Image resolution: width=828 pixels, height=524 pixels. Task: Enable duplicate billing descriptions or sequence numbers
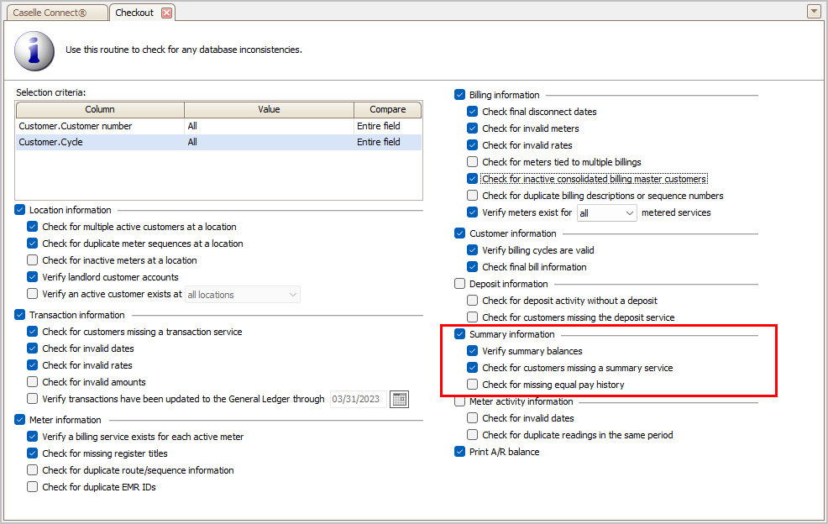[473, 196]
